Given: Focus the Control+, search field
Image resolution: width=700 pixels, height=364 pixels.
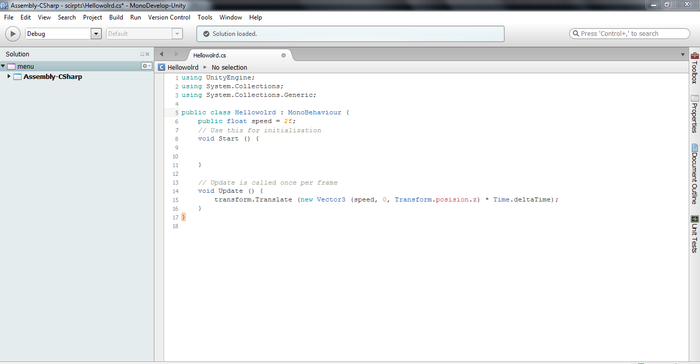Looking at the screenshot, I should coord(630,34).
